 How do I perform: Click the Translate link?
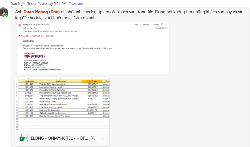point(76,4)
